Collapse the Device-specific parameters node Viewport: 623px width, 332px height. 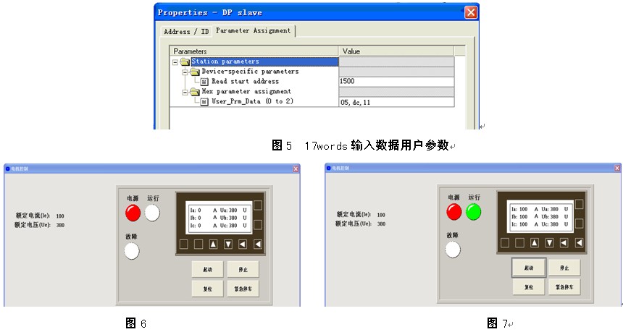(185, 72)
